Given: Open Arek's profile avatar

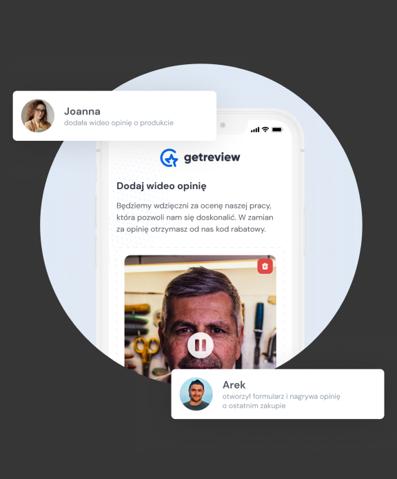Looking at the screenshot, I should pyautogui.click(x=196, y=394).
